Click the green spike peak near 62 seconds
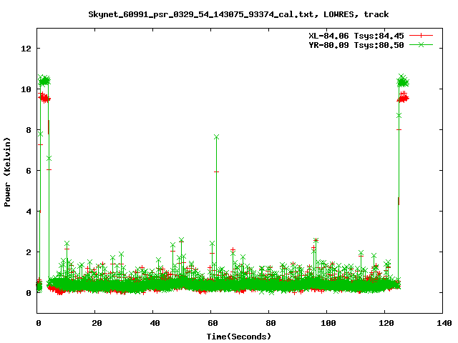Image resolution: width=458 pixels, height=343 pixels. pyautogui.click(x=216, y=136)
